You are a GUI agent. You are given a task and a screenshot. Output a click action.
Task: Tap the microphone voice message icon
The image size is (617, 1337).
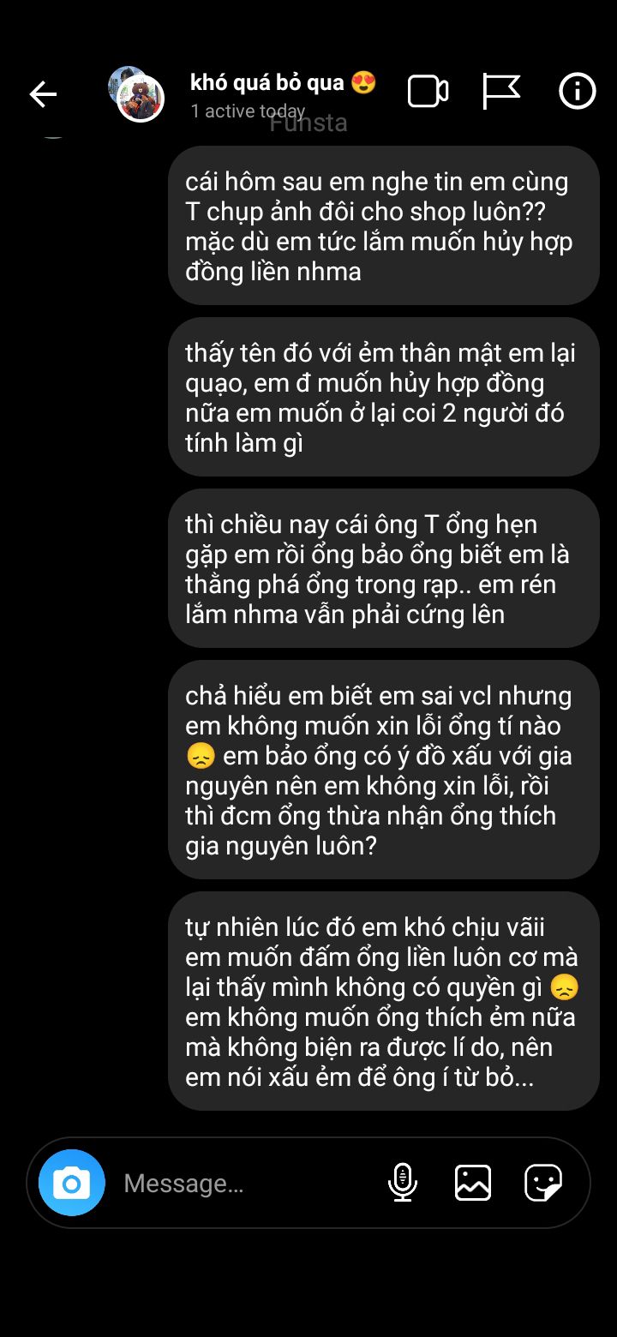(402, 1183)
